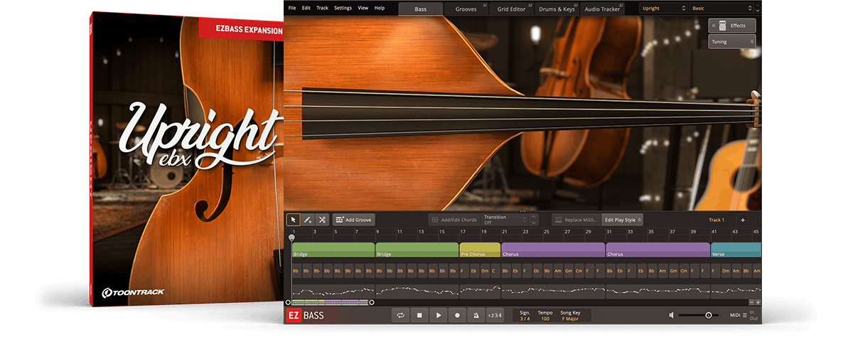Open the Upright library dropdown
This screenshot has height=347, width=853.
(x=662, y=9)
